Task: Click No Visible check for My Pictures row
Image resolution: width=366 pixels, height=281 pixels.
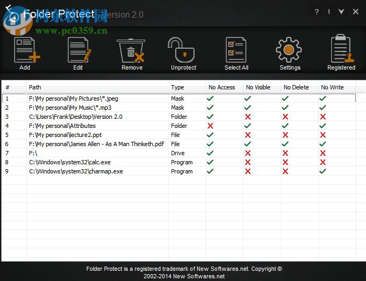Action: 248,98
